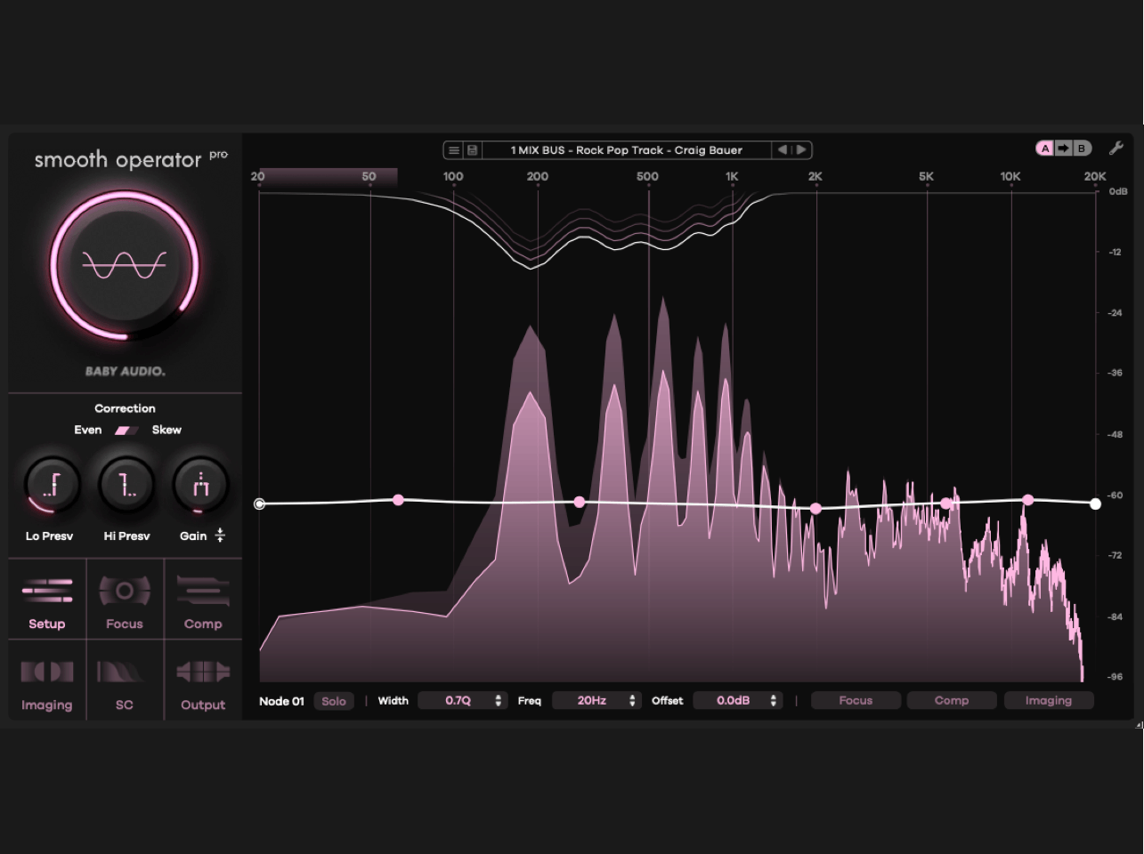This screenshot has width=1144, height=854.
Task: Select the threshold node near 2K
Action: click(815, 509)
